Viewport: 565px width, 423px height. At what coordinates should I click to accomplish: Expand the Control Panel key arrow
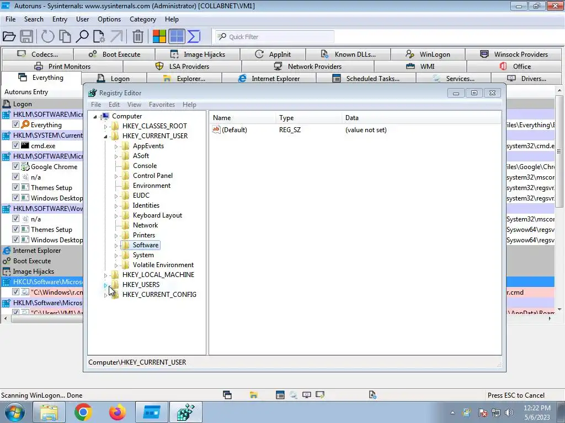point(116,176)
